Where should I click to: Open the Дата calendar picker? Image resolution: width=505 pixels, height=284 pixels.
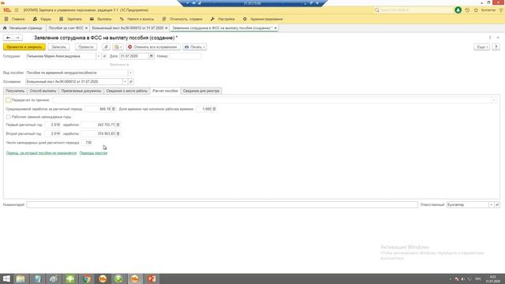pos(151,56)
